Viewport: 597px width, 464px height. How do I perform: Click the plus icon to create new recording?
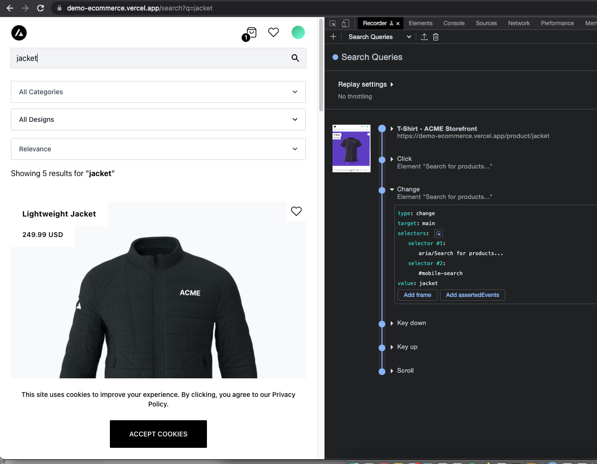coord(333,37)
